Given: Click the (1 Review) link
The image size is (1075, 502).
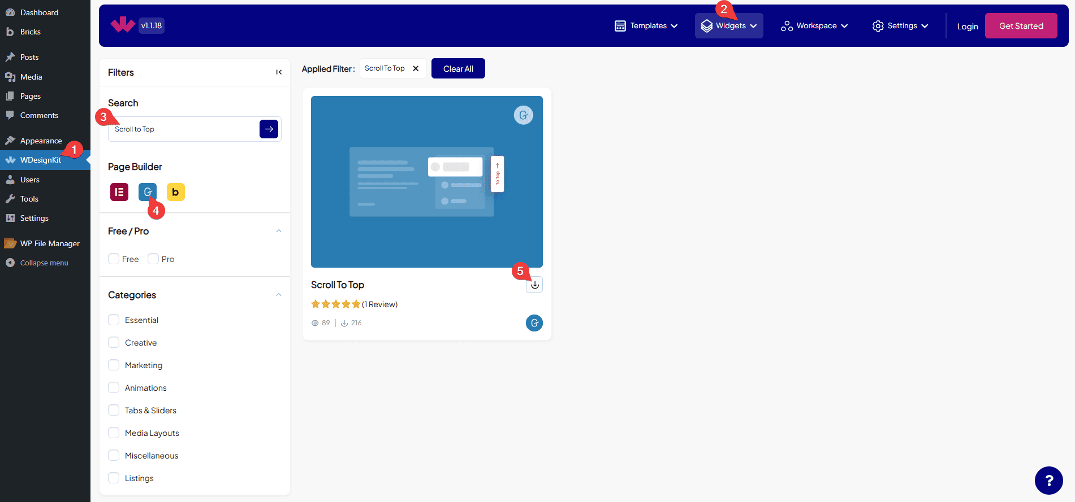Looking at the screenshot, I should 380,304.
